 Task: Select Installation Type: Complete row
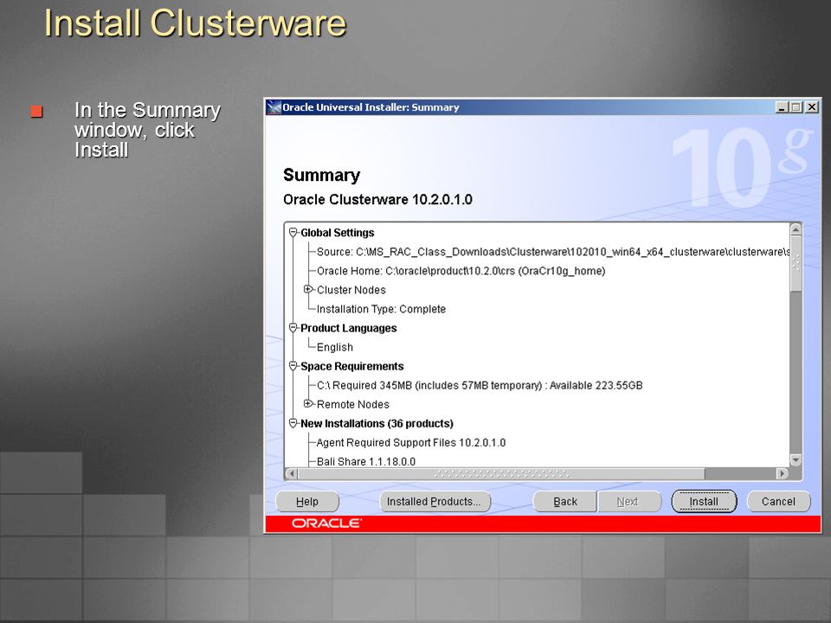(x=381, y=309)
